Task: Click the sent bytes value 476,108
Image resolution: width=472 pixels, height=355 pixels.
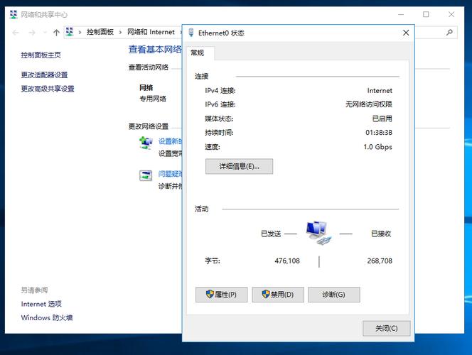Action: 287,261
